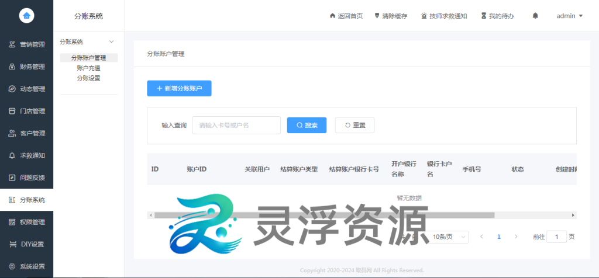
Task: Click the 重置 reset button
Action: [x=355, y=125]
